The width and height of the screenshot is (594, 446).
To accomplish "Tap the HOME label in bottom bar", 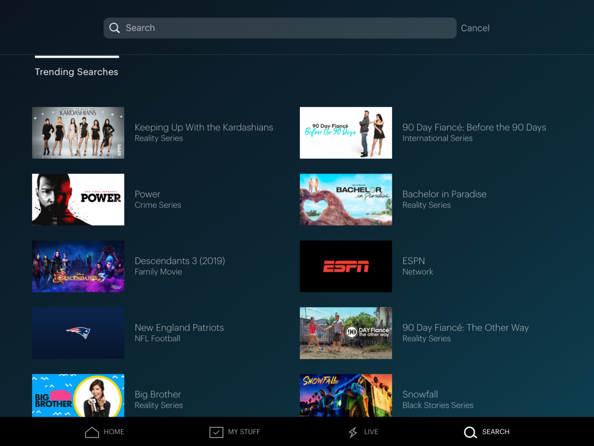I will 114,432.
